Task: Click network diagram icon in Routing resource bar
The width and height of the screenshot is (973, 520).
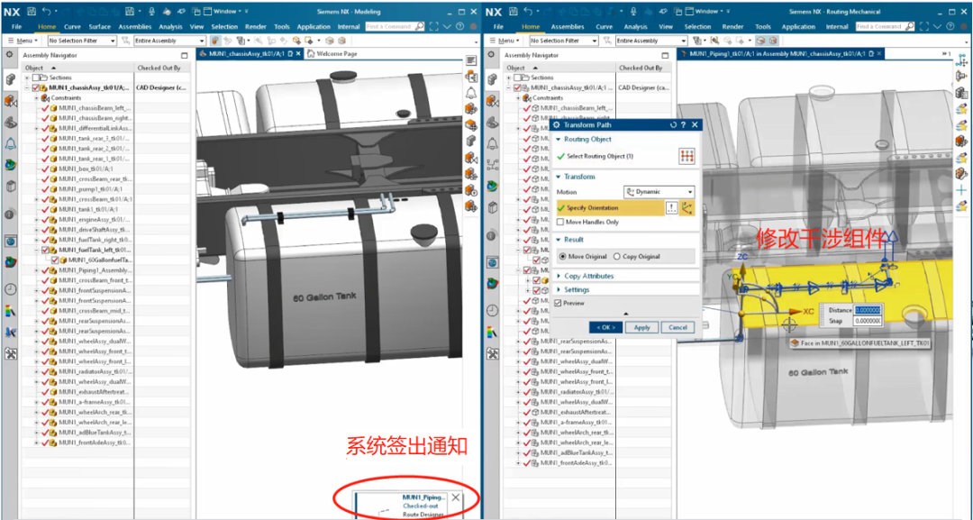Action: pyautogui.click(x=493, y=164)
